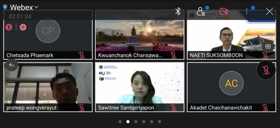Unmute with the floating microphone button
280x128 pixels.
coord(266,70)
